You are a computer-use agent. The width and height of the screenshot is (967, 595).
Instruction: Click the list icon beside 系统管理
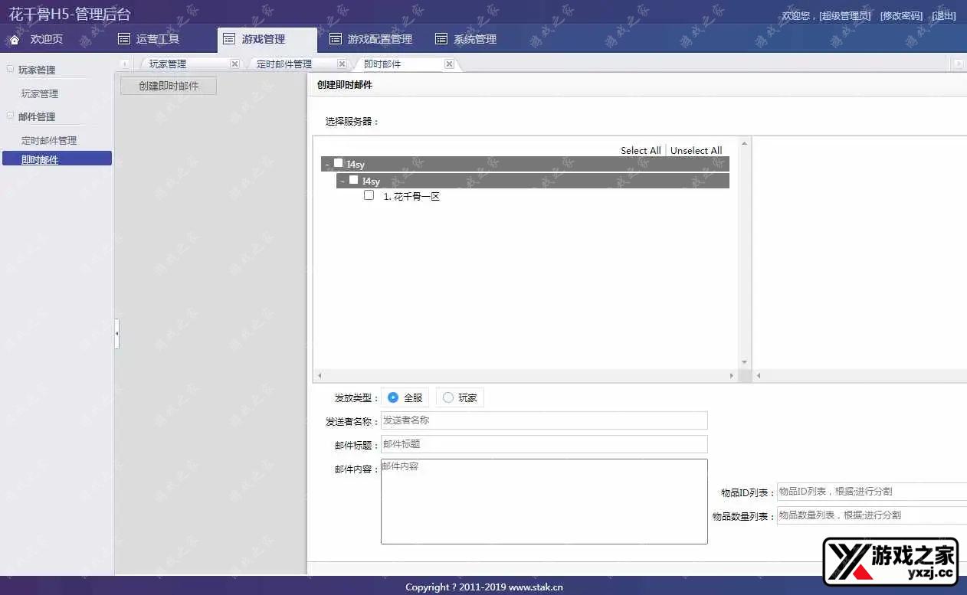click(441, 39)
